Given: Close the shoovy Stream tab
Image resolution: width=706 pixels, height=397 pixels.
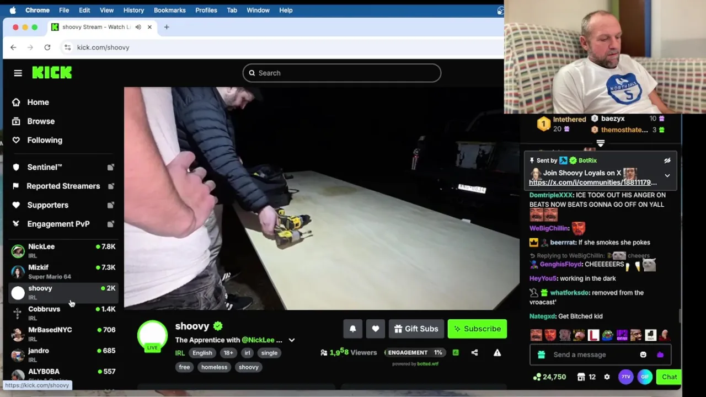Looking at the screenshot, I should click(x=149, y=27).
